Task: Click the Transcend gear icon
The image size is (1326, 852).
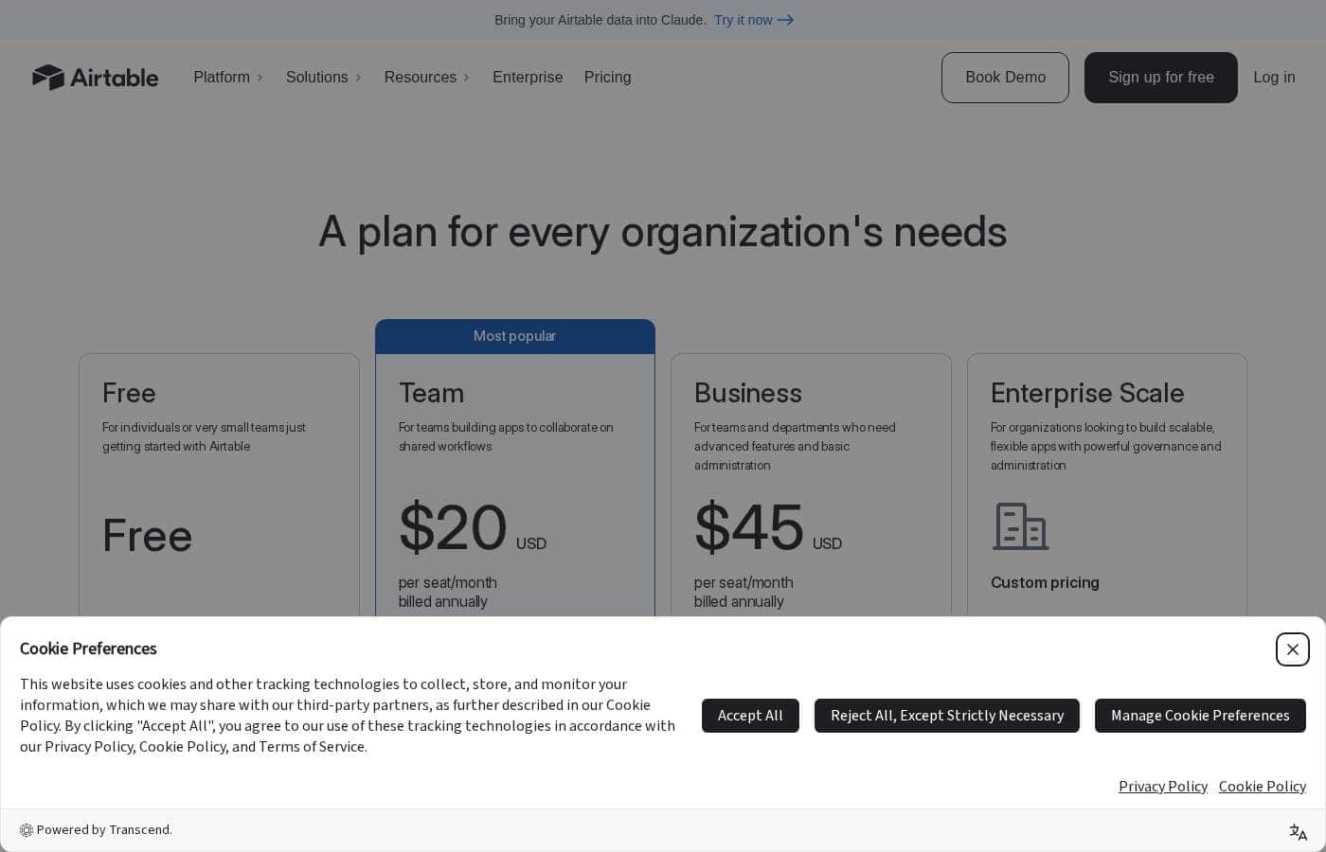Action: (27, 830)
